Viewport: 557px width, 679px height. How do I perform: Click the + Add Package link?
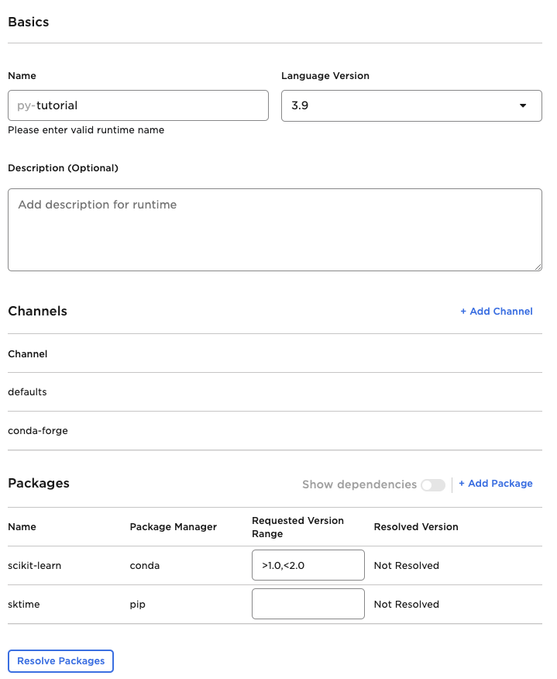(496, 484)
